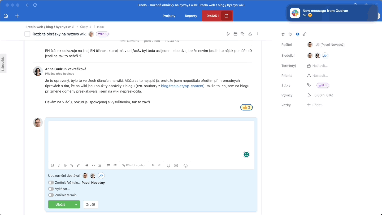Add a notification recipient under Upozornění dostávají
Viewport: 382px width, 215px height.
tap(101, 176)
